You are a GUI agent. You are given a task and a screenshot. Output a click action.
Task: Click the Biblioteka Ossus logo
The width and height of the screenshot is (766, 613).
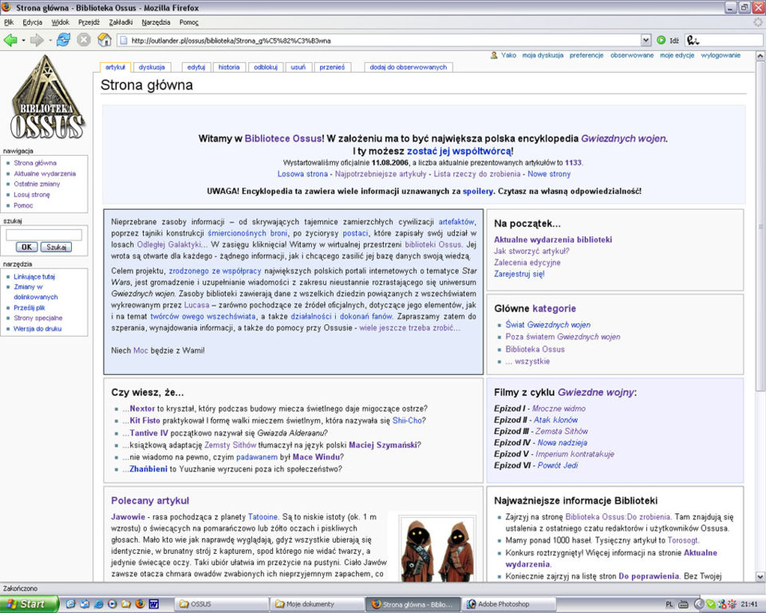click(47, 97)
